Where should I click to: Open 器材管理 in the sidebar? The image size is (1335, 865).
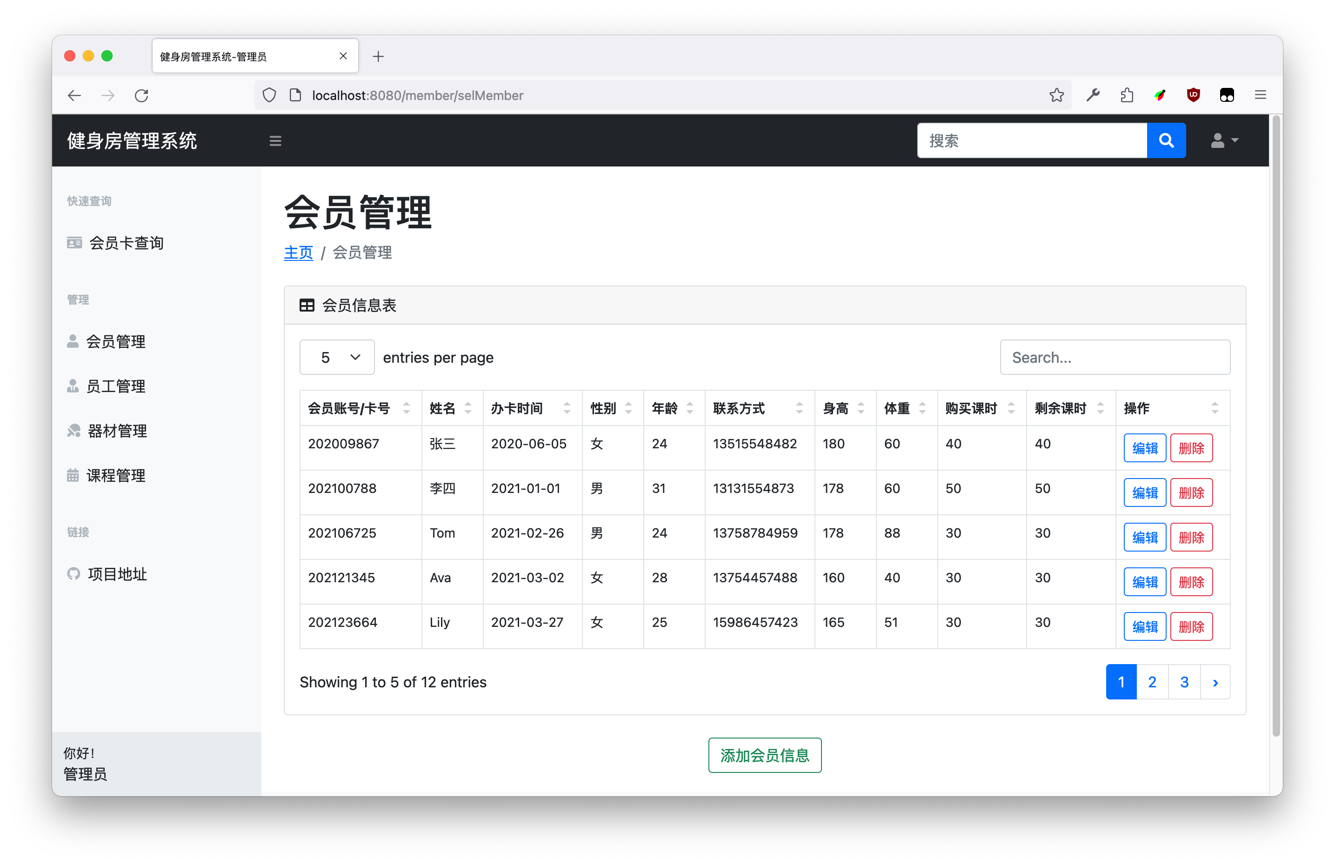(x=117, y=431)
